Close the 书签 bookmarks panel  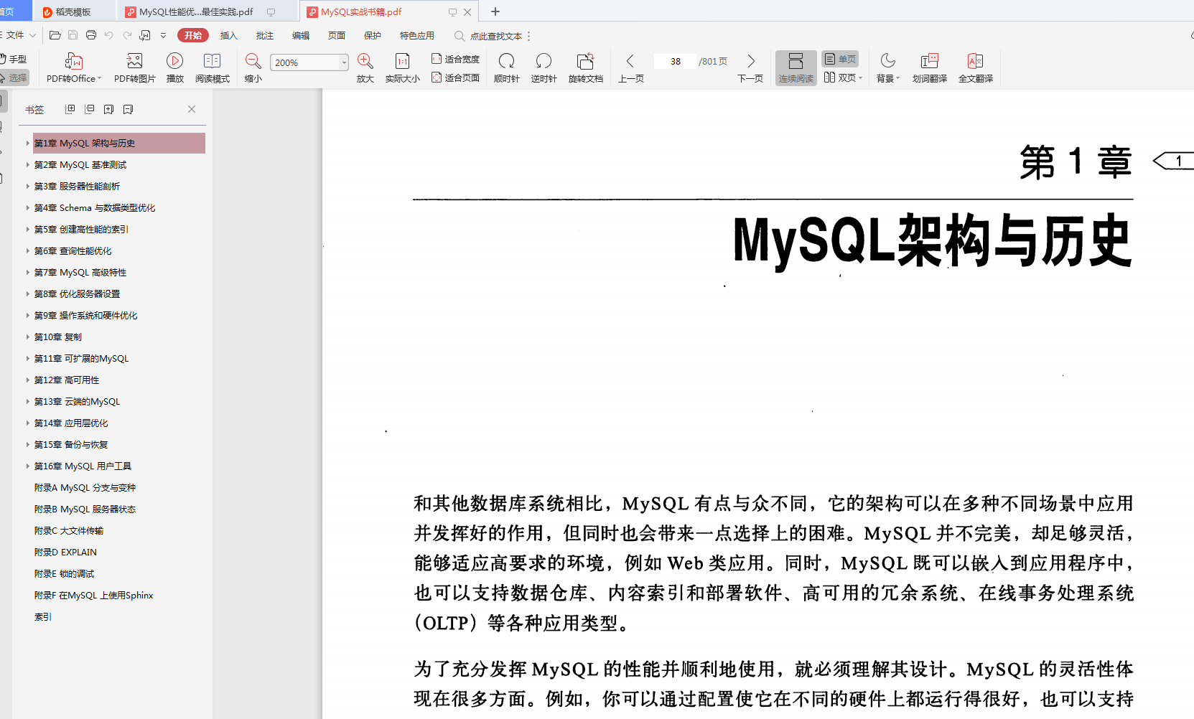click(192, 109)
